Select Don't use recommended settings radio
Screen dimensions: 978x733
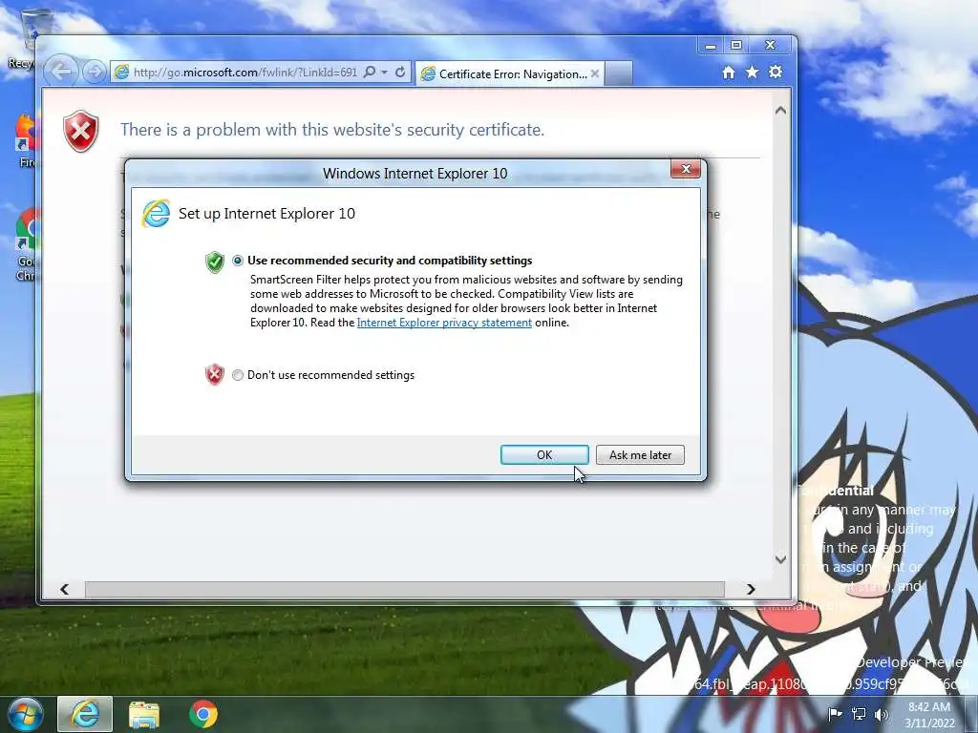pos(238,375)
